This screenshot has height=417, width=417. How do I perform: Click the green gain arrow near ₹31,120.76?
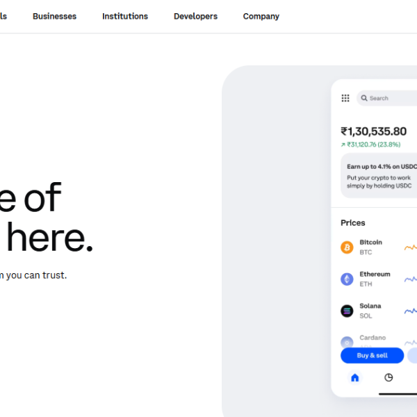[343, 145]
